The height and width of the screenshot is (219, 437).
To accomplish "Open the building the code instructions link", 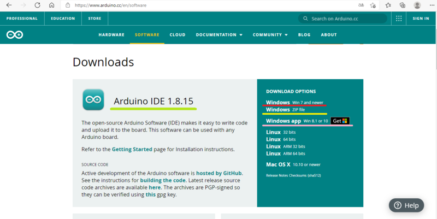I will coord(163,180).
